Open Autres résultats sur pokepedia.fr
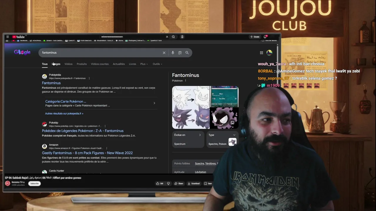The width and height of the screenshot is (376, 211). tap(64, 113)
